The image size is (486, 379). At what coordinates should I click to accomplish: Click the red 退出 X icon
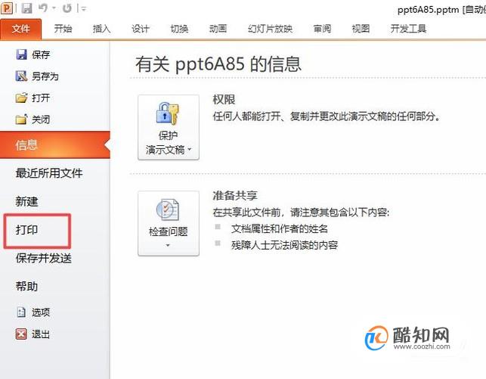click(21, 334)
